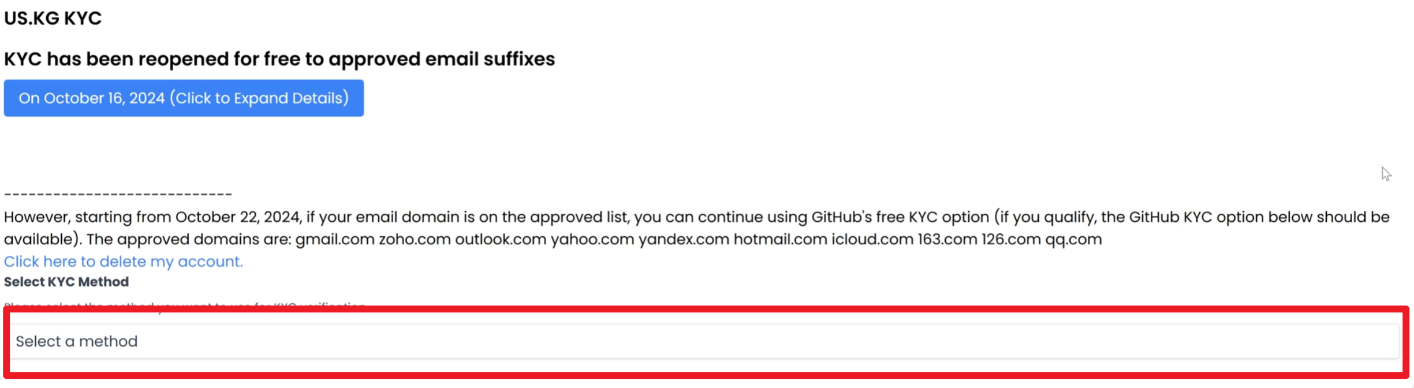
Task: Click the yahoo.com domain text
Action: (592, 239)
